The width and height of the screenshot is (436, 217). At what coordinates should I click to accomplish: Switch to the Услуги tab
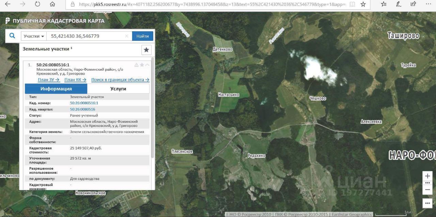click(x=118, y=89)
